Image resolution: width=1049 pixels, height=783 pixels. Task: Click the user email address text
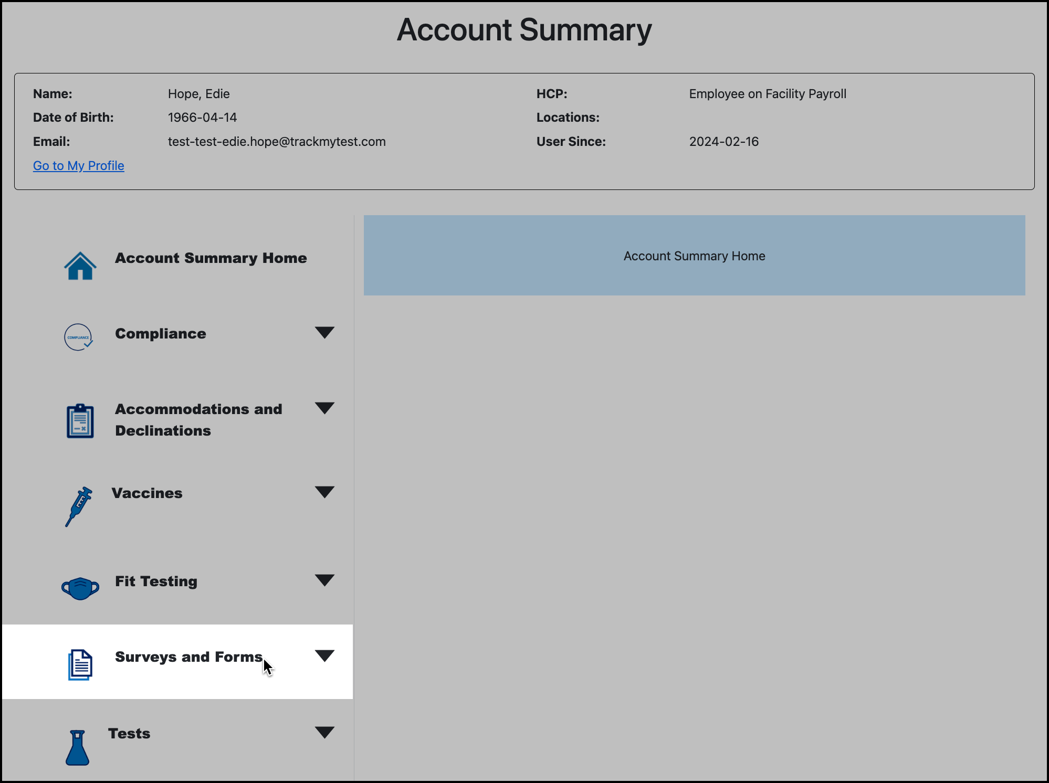[277, 141]
